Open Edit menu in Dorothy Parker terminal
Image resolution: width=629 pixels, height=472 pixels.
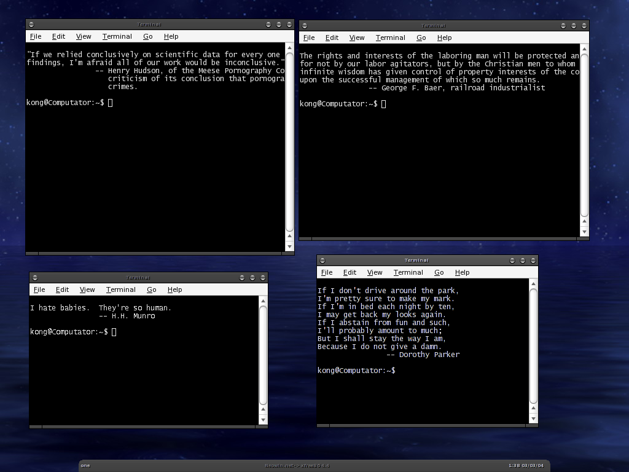(350, 272)
